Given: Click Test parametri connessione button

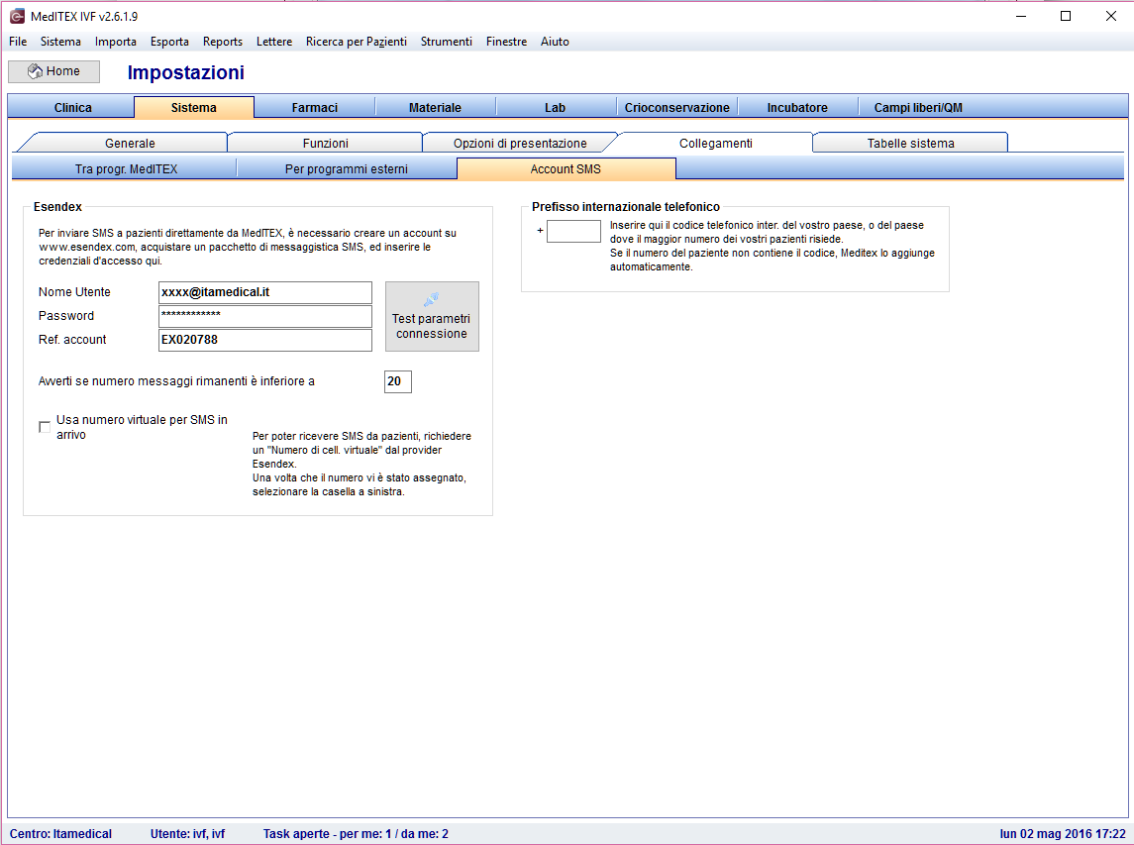Looking at the screenshot, I should tap(432, 316).
